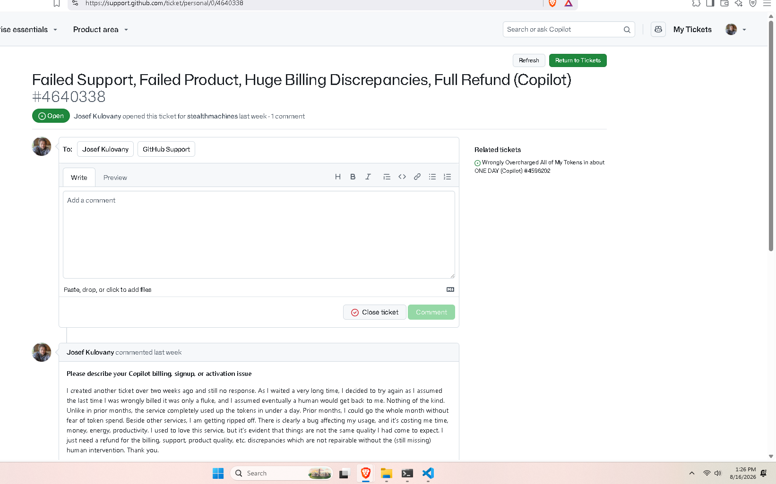
Task: Add a hyperlink using the link icon
Action: 417,177
